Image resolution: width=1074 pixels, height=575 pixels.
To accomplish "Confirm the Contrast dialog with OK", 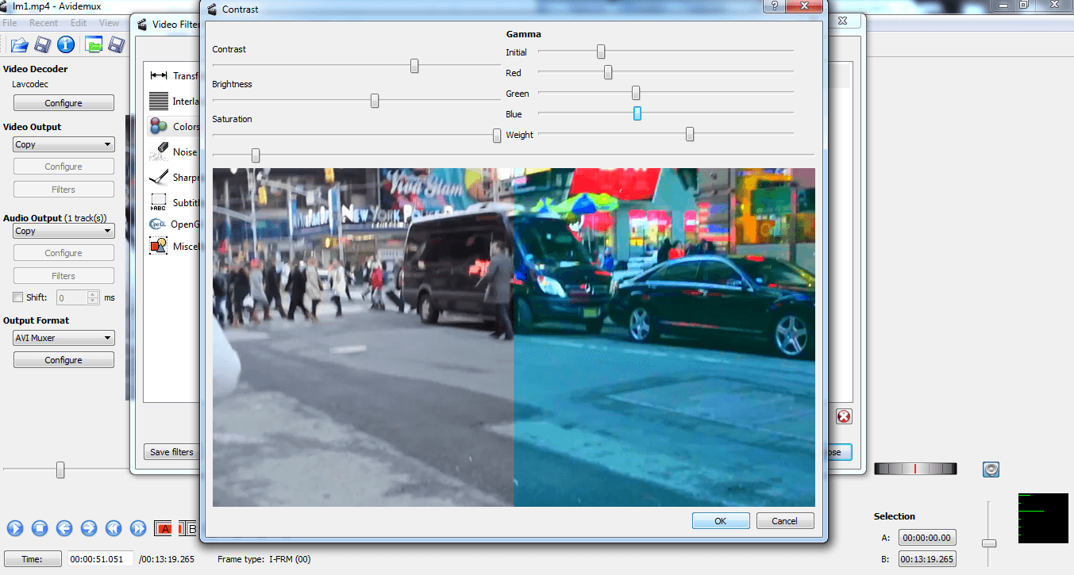I will (x=721, y=521).
